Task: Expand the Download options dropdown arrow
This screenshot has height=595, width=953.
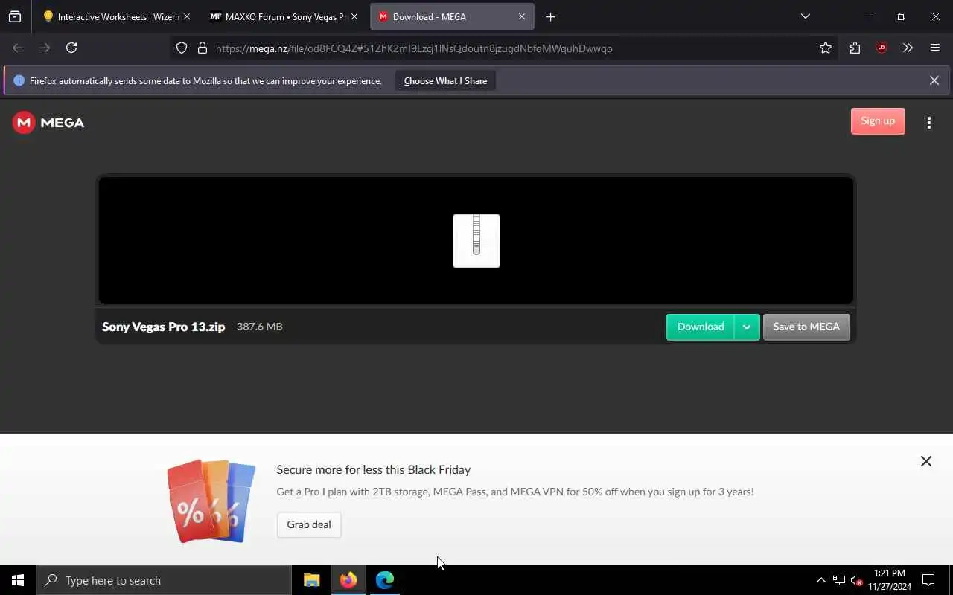Action: tap(747, 327)
